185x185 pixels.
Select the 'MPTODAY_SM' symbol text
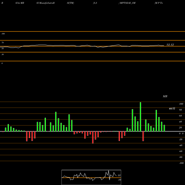(128, 3)
